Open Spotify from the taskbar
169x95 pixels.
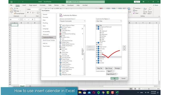(x=98, y=93)
